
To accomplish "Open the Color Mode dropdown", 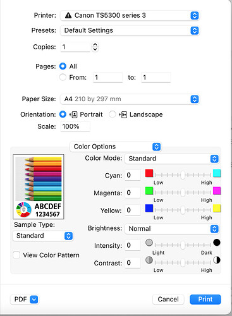I will (172, 159).
